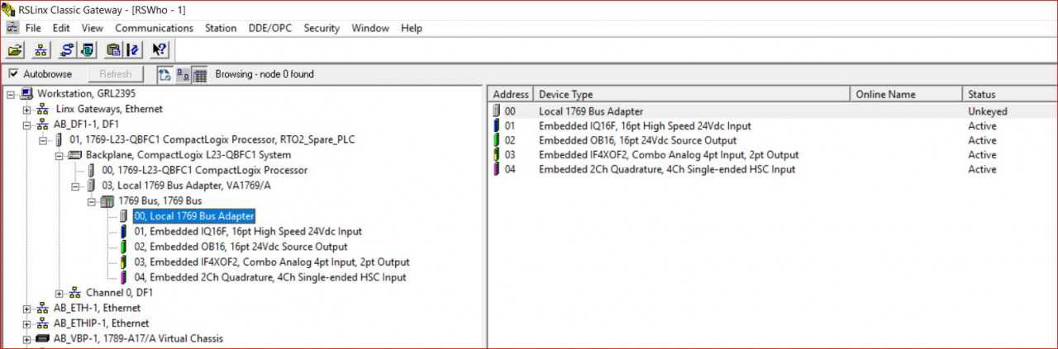The height and width of the screenshot is (349, 1058).
Task: Open the RSWho child window system-menu icon
Action: tap(12, 27)
